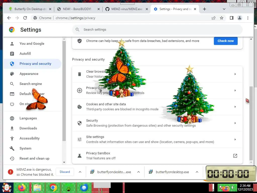The width and height of the screenshot is (257, 193).
Task: Click the volume icon in system tray
Action: point(233,187)
